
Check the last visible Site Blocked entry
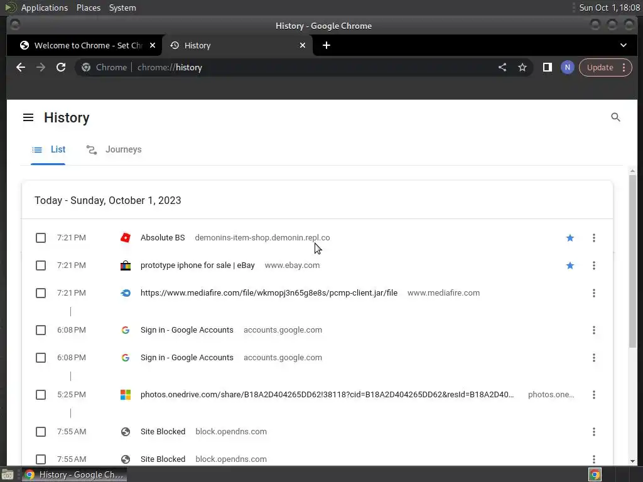point(41,459)
